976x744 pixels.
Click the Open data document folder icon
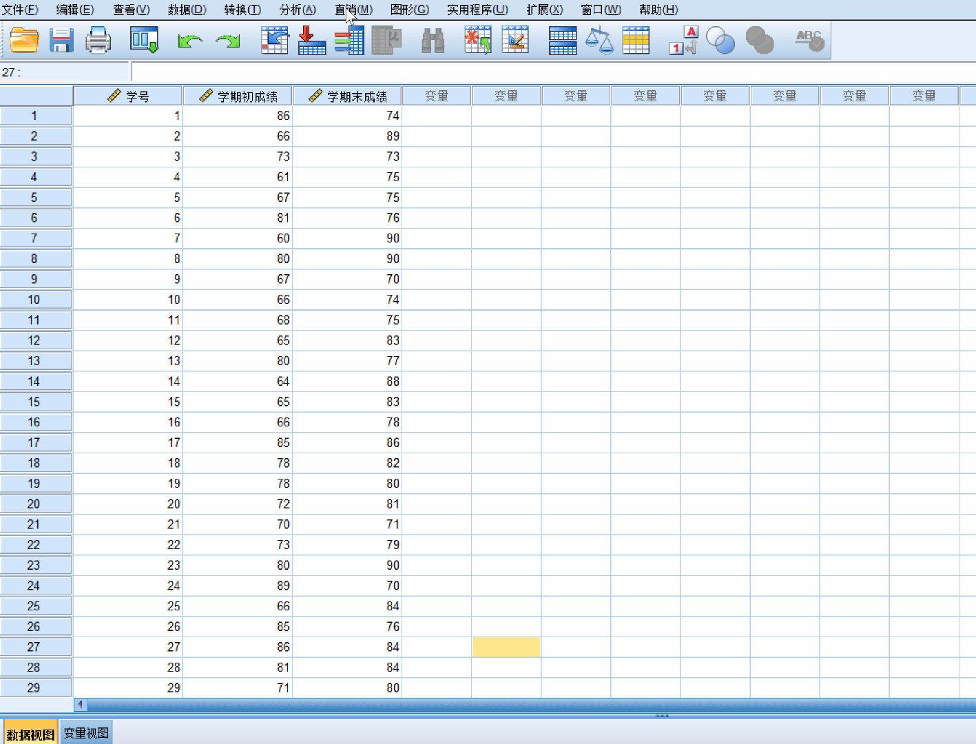(x=25, y=40)
